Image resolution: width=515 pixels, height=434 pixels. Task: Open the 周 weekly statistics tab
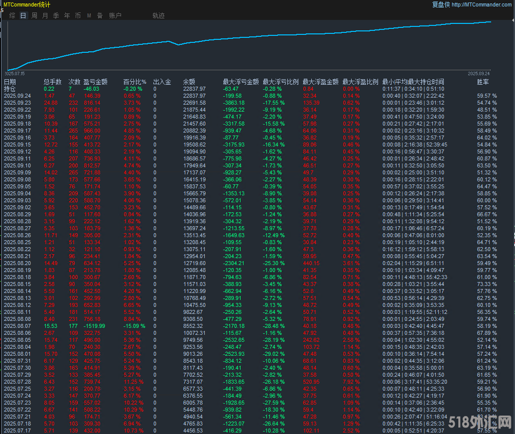click(34, 15)
